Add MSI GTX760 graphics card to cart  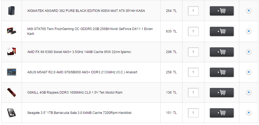(222, 31)
